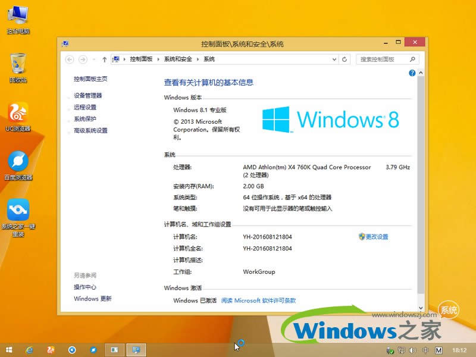Click the 2.00 GB RAM value

pos(253,186)
